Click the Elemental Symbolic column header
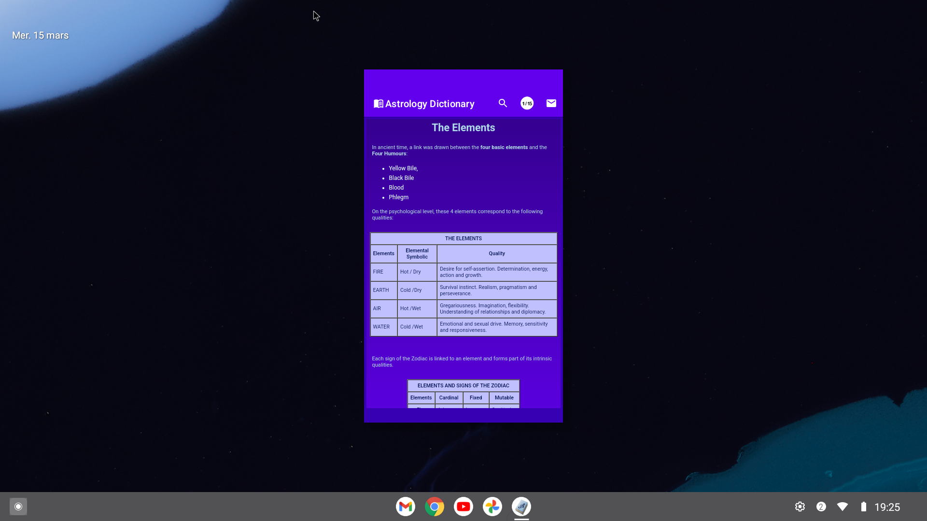This screenshot has height=521, width=927. [x=417, y=254]
